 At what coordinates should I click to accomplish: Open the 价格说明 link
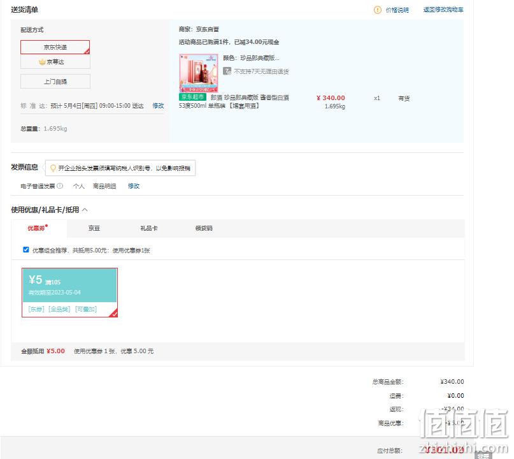[x=397, y=10]
